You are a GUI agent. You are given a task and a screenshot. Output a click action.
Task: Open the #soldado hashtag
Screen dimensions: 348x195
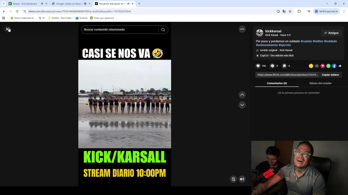pyautogui.click(x=330, y=41)
